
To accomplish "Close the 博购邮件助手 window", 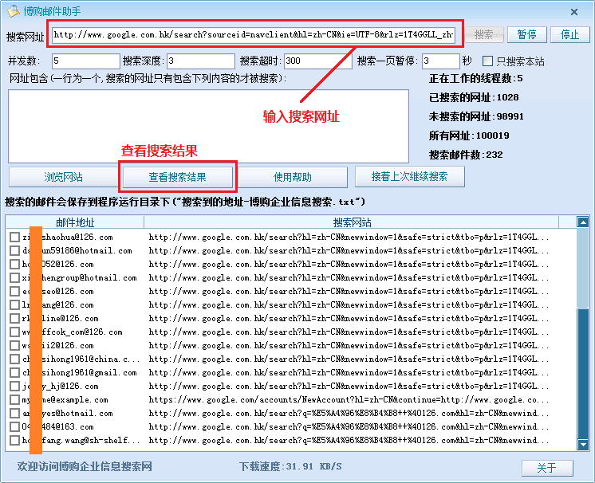I will coord(574,11).
